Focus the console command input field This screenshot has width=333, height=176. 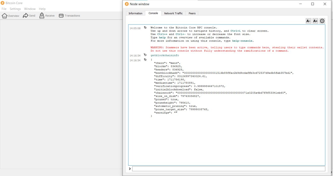click(x=229, y=169)
